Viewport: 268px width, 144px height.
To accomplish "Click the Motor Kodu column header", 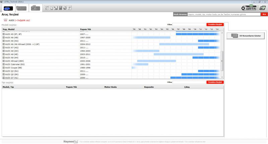I will (x=111, y=87).
